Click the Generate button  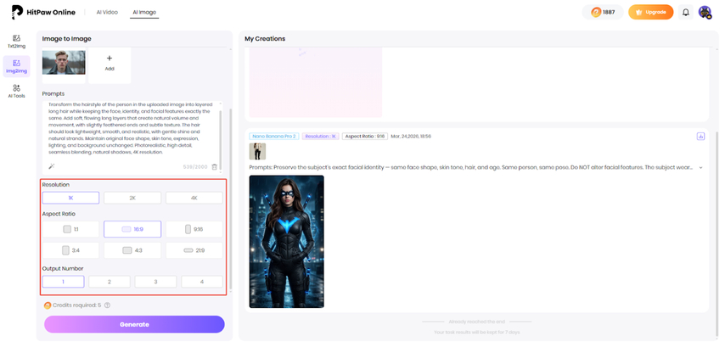click(134, 324)
